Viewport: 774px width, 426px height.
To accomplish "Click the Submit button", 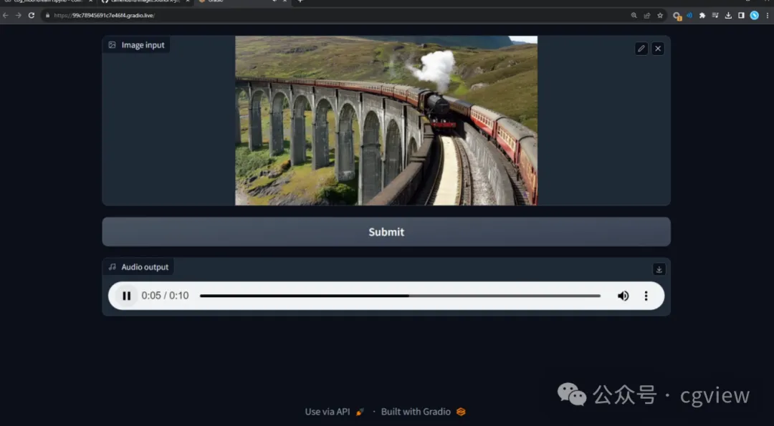I will tap(386, 232).
